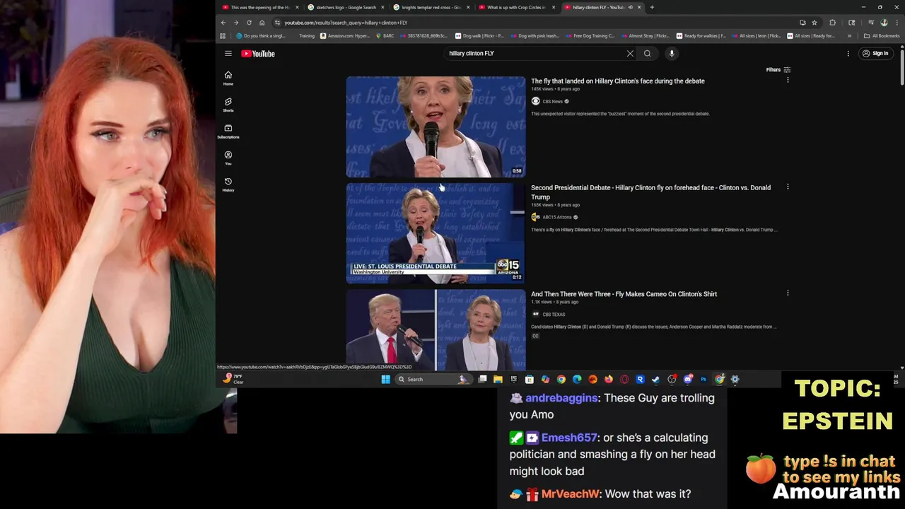Open Steam from the taskbar
The height and width of the screenshot is (509, 905).
point(655,380)
